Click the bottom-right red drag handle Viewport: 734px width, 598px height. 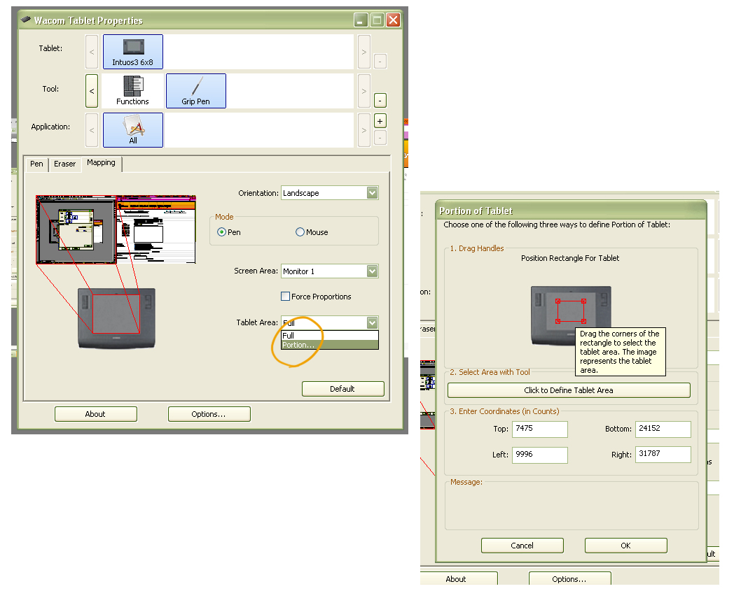point(583,321)
